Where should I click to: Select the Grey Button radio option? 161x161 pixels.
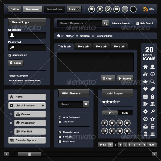tap(60, 122)
